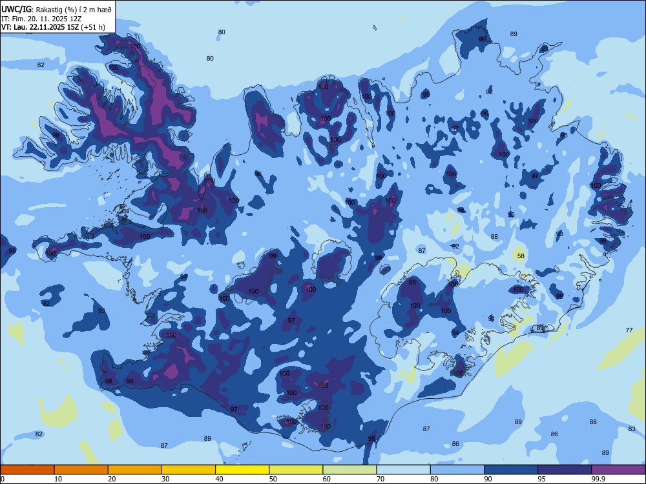This screenshot has height=484, width=646.
Task: Click the title 'UWC/IG: Rakastig (%) í 2 m hæð'
Action: point(56,10)
